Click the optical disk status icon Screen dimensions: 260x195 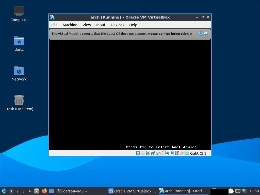[x=143, y=153]
